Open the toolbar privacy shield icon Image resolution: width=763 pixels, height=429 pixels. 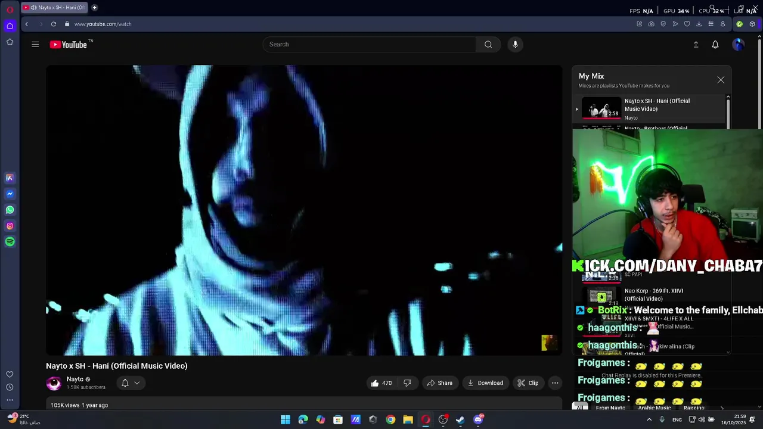(663, 24)
